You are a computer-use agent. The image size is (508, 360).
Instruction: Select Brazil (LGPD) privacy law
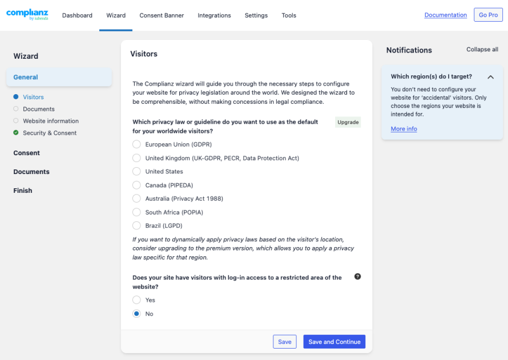pos(136,225)
